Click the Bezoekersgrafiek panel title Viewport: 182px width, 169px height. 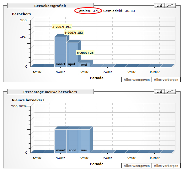click(50, 6)
